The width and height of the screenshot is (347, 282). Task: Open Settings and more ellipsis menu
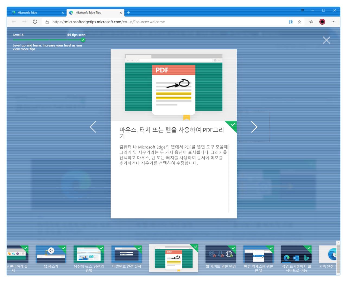333,22
